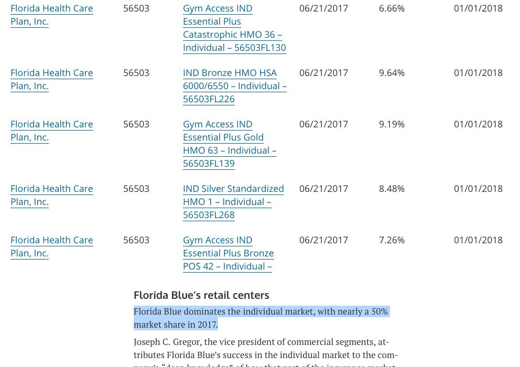Click the 9.19% rate change value
The image size is (520, 367).
[392, 124]
